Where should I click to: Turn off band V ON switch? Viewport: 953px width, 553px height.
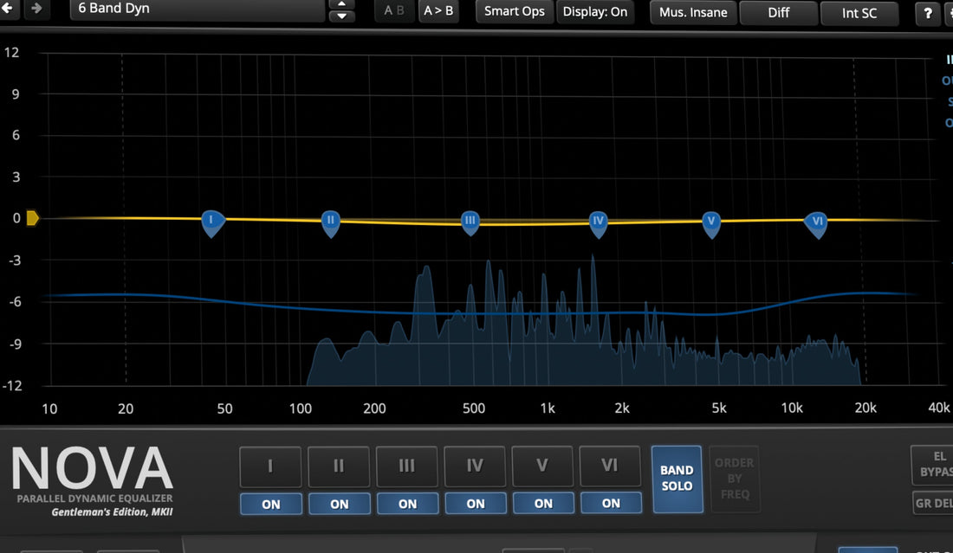point(543,504)
